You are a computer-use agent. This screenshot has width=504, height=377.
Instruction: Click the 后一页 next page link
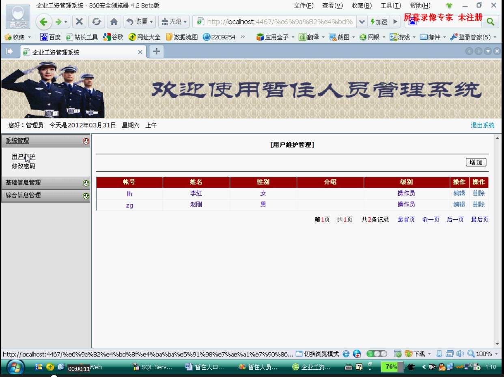click(x=455, y=220)
